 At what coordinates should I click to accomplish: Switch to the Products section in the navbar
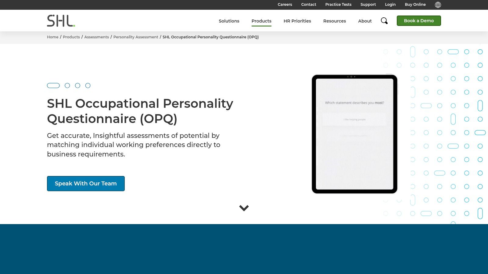tap(261, 21)
